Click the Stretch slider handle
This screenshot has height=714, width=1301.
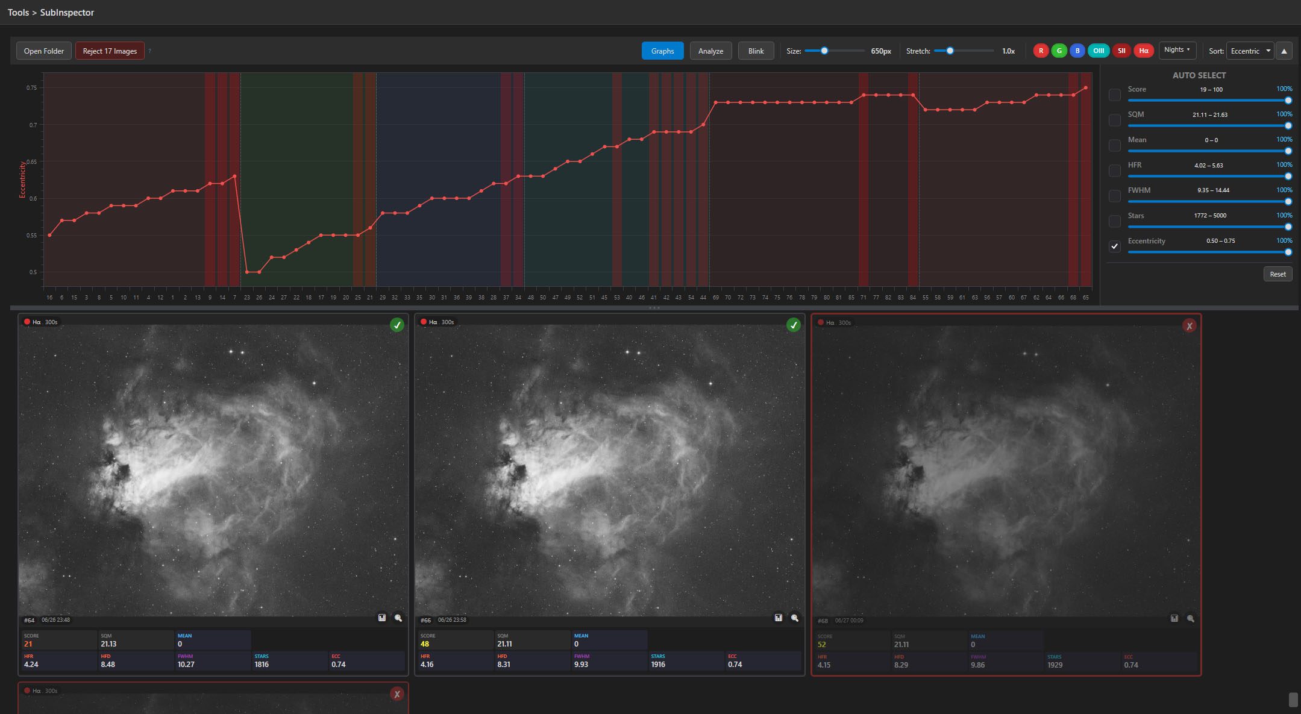950,51
